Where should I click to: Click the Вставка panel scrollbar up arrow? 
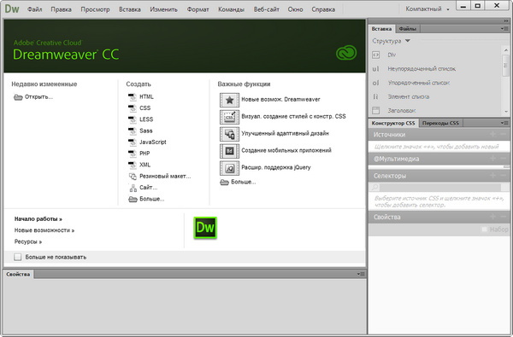pos(506,50)
